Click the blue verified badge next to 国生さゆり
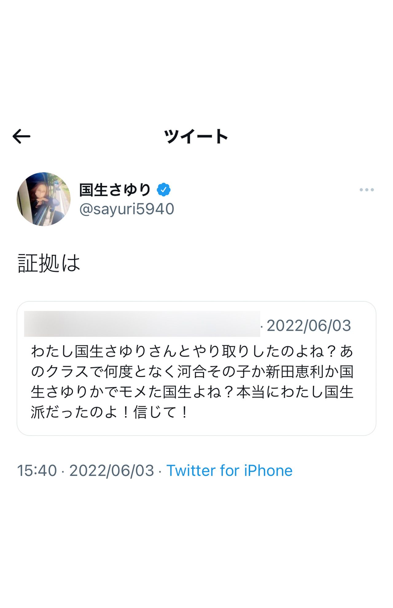The image size is (393, 608). point(164,189)
